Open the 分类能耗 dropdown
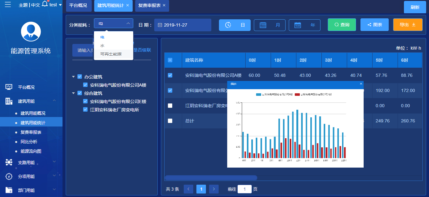The image size is (429, 197). point(114,23)
